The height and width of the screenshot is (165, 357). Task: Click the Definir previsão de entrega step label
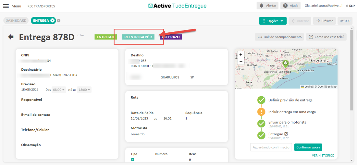coord(290,100)
